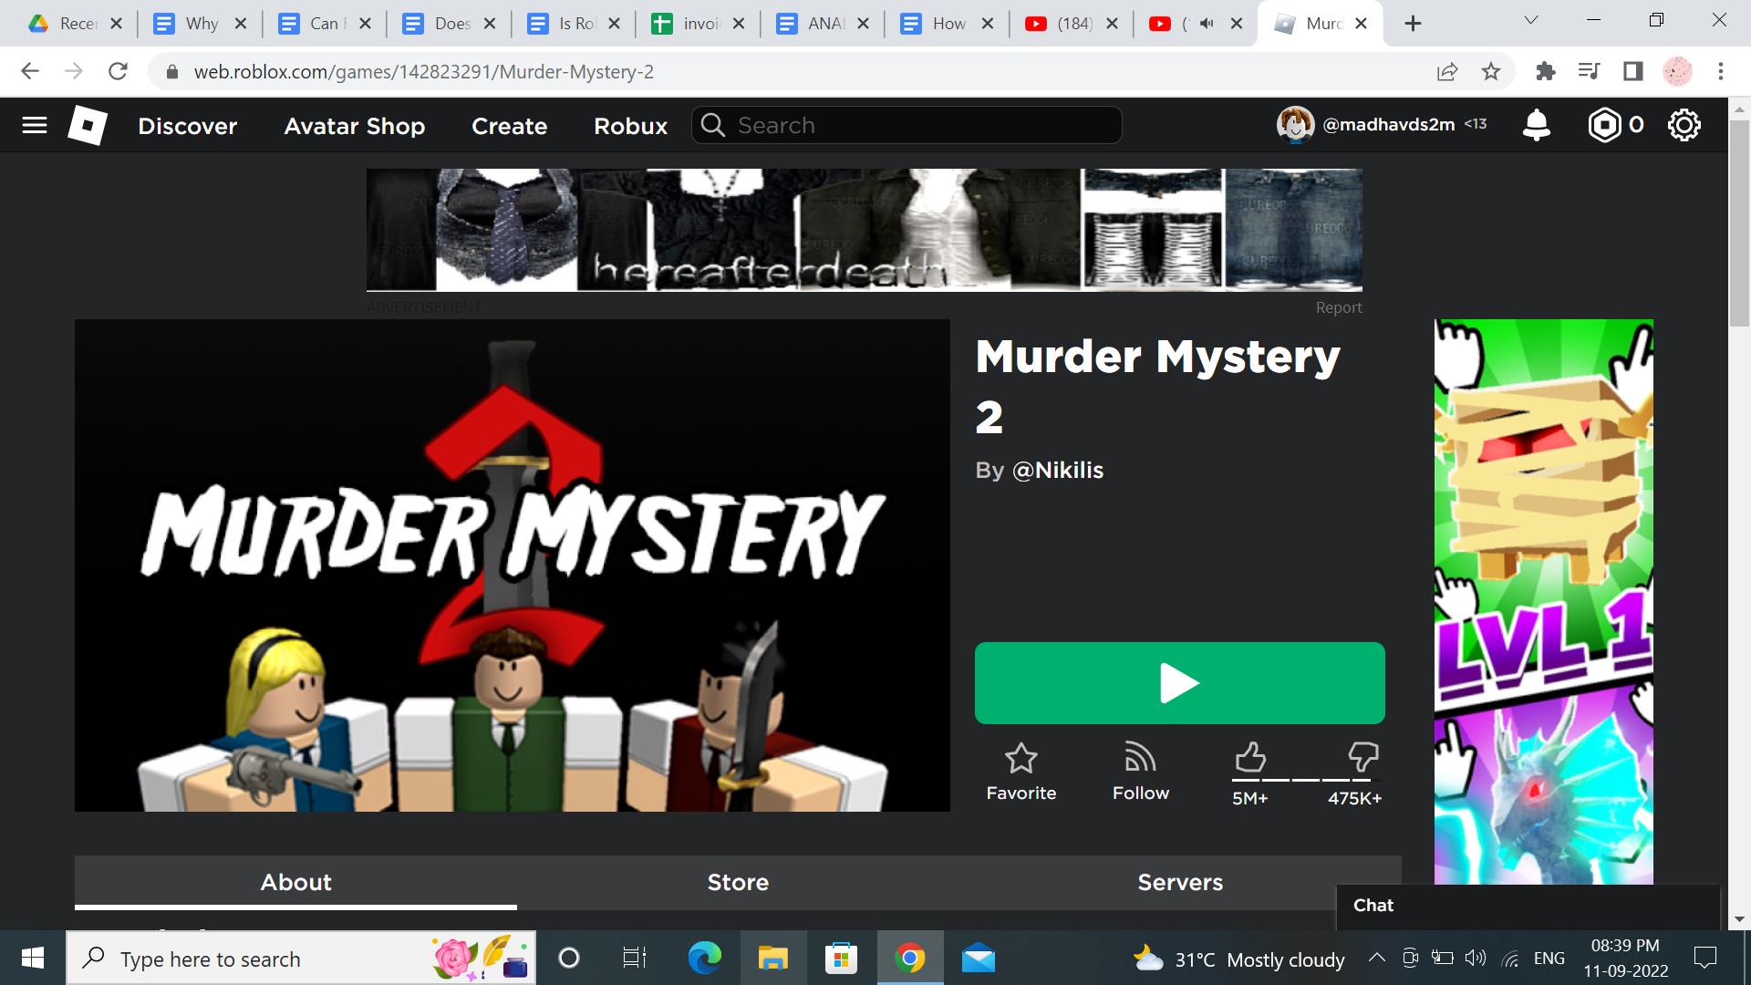The height and width of the screenshot is (985, 1751).
Task: Open the volume control in system tray
Action: click(1475, 958)
